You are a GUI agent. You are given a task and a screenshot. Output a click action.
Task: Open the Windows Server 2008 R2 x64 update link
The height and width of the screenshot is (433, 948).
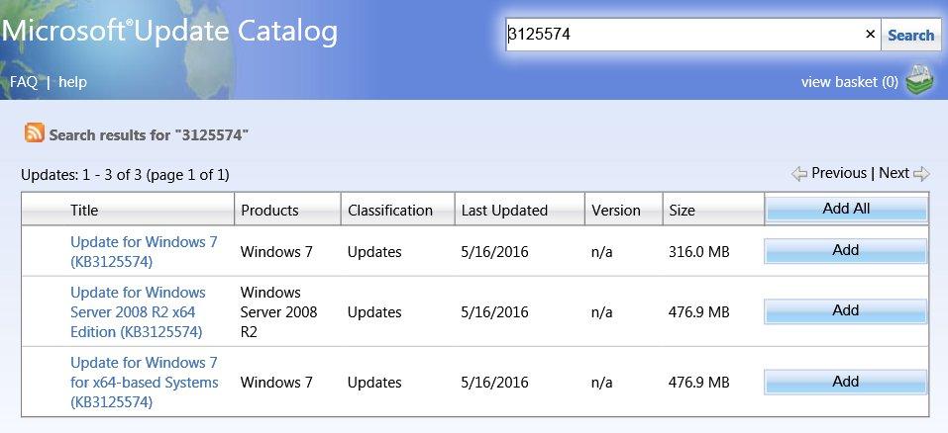[x=138, y=311]
